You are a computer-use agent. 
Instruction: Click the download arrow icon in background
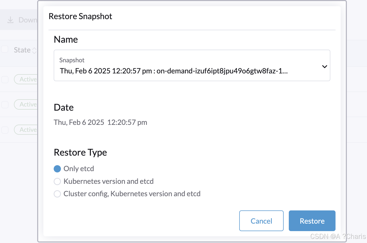[x=10, y=20]
